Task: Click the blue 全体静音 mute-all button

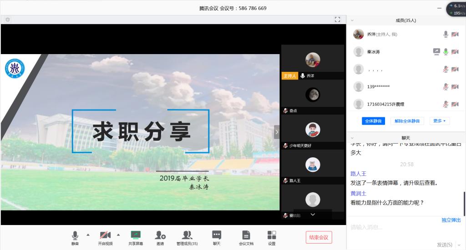Action: [374, 121]
